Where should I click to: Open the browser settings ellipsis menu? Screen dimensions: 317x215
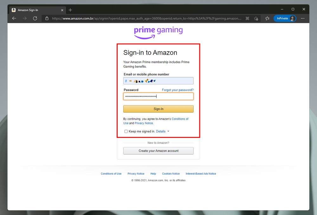pyautogui.click(x=303, y=18)
